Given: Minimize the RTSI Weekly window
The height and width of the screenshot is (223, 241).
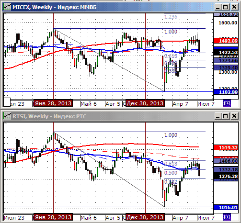Looking at the screenshot, I should [x=218, y=116].
